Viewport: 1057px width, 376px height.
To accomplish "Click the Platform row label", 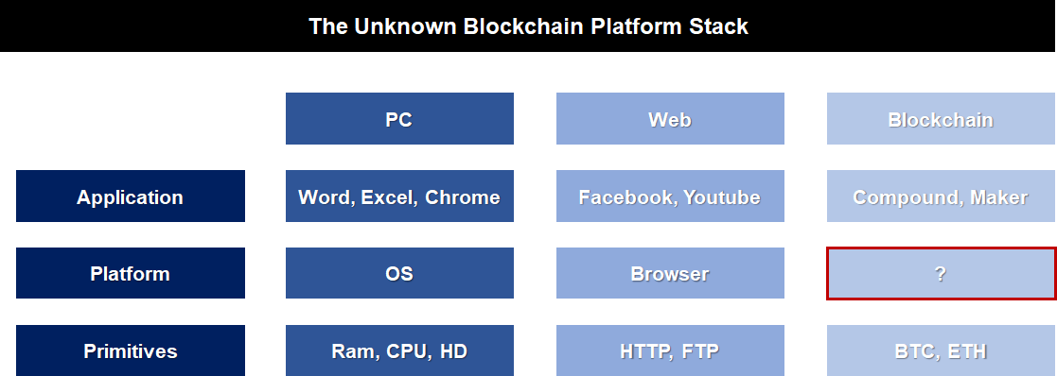I will point(130,273).
